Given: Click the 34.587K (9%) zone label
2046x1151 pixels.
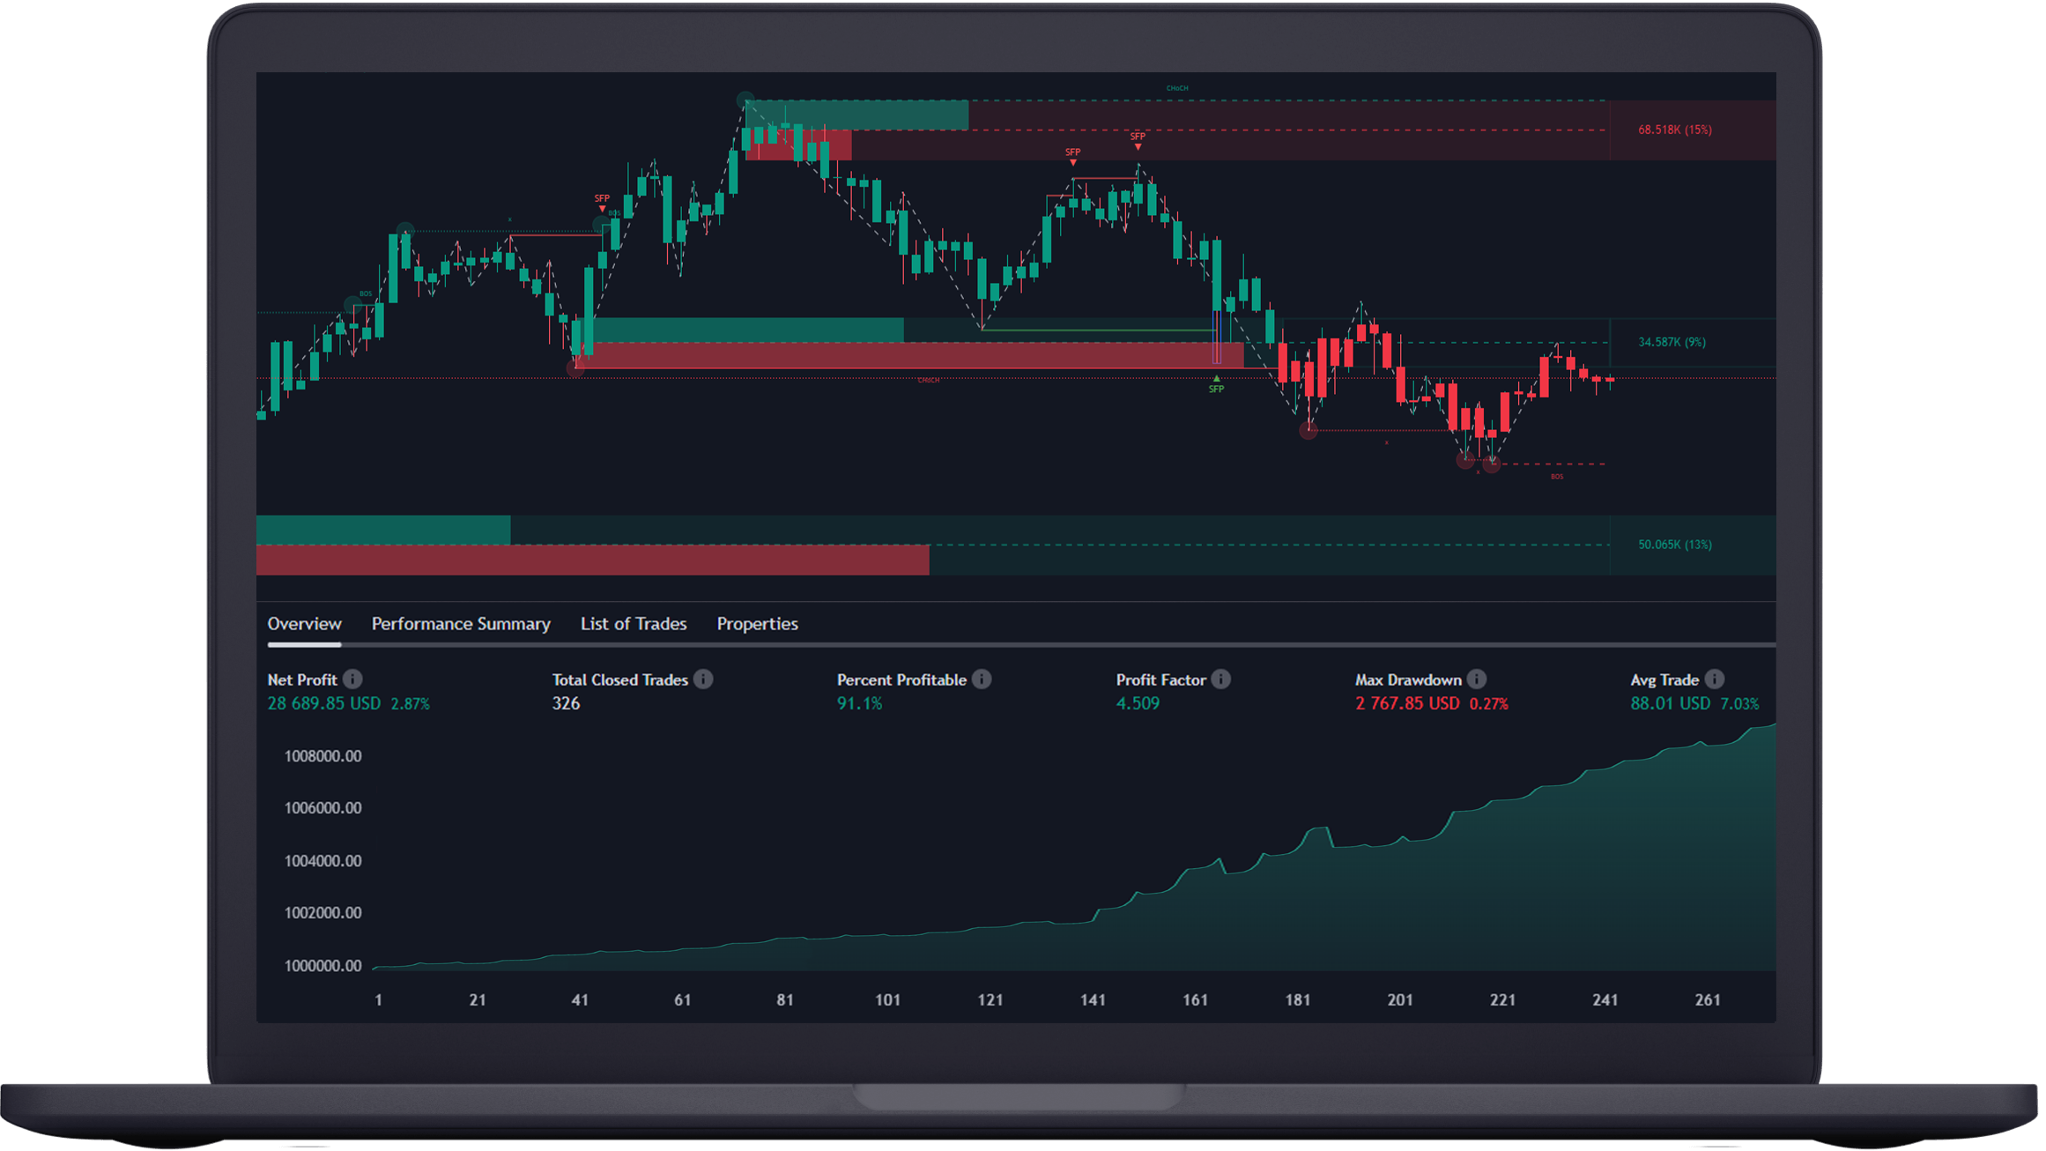Looking at the screenshot, I should [1672, 342].
